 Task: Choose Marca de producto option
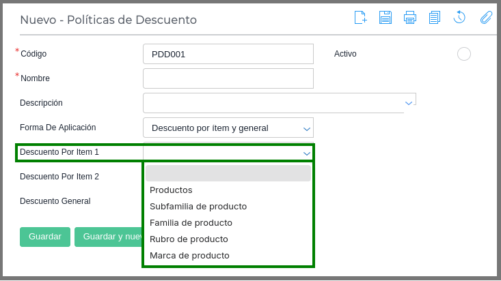click(x=189, y=256)
